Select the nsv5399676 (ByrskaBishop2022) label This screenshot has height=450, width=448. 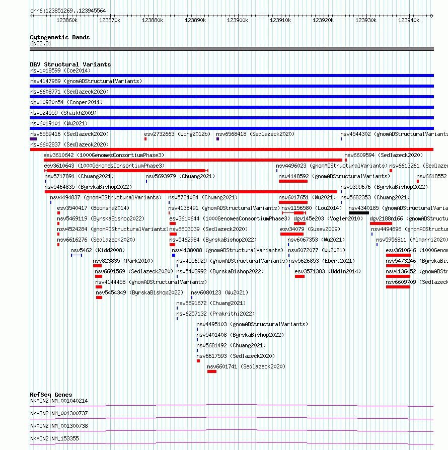click(384, 187)
